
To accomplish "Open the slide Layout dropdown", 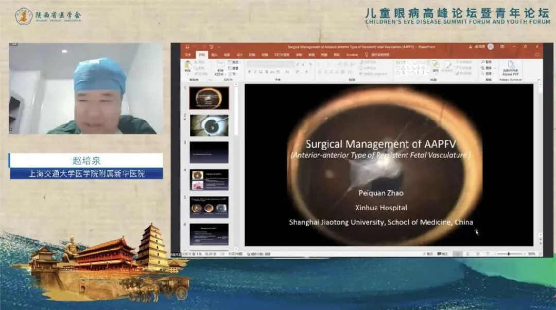I will point(235,63).
